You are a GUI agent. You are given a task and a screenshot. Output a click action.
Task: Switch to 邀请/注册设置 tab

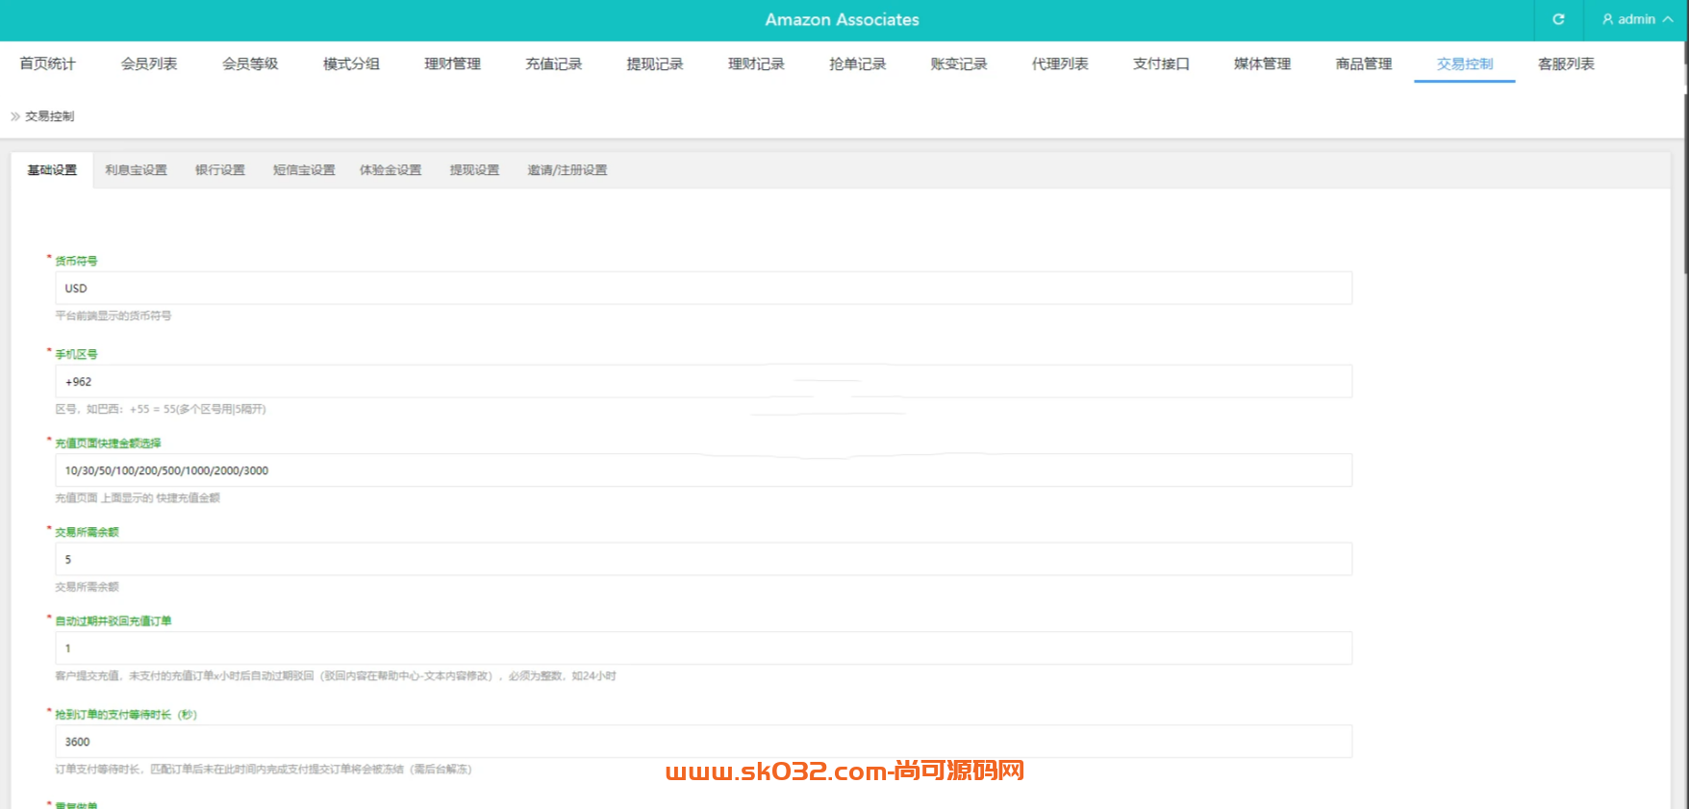point(567,170)
